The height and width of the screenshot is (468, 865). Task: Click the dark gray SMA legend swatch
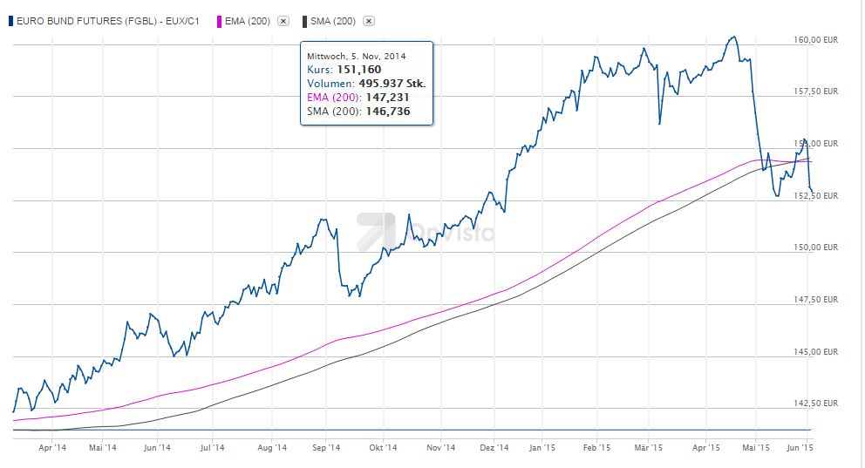[x=303, y=20]
